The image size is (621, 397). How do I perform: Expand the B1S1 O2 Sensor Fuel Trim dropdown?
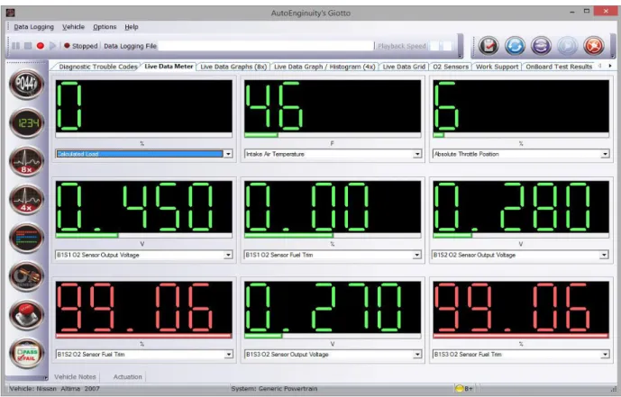(x=416, y=255)
